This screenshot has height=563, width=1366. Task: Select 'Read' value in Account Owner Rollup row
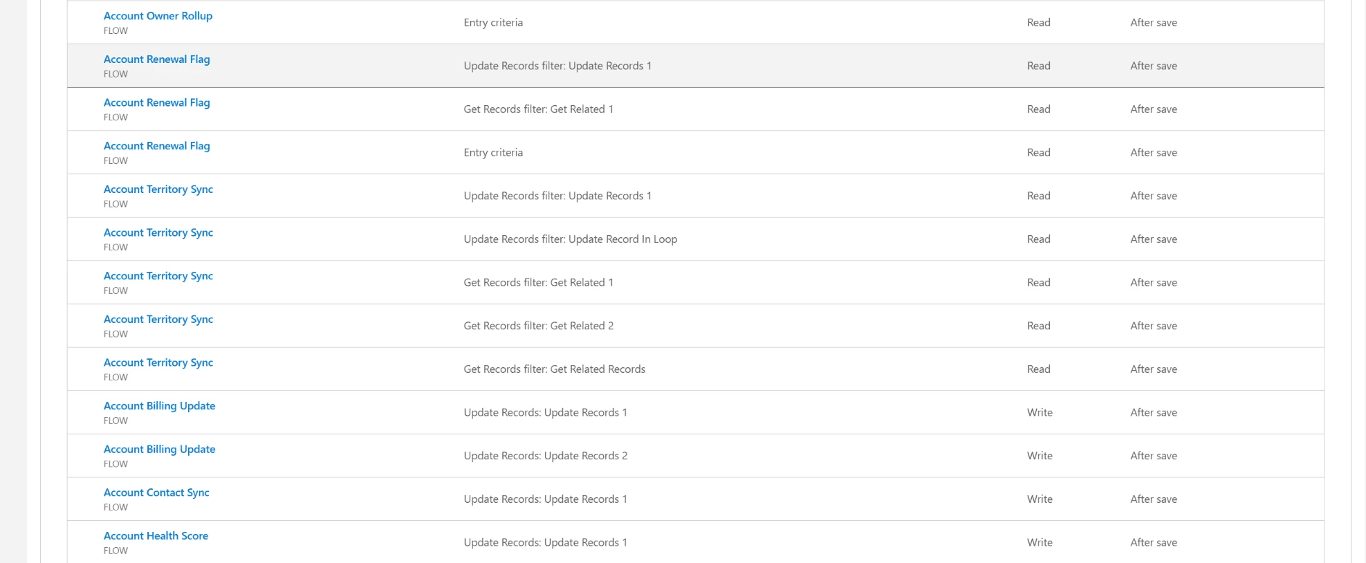click(1039, 23)
